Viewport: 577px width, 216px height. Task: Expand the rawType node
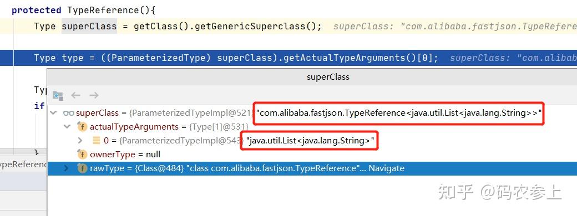coord(66,168)
